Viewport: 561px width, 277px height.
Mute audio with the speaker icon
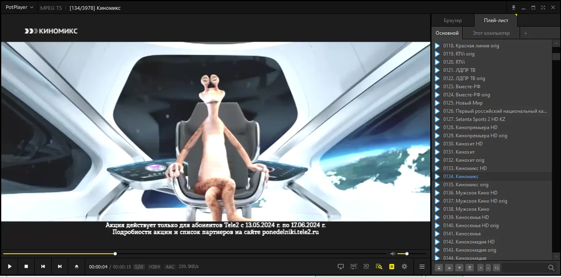coord(393,254)
